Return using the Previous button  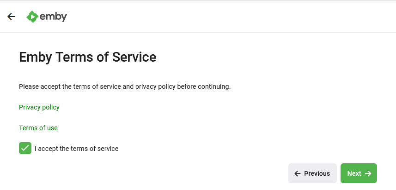pyautogui.click(x=312, y=173)
